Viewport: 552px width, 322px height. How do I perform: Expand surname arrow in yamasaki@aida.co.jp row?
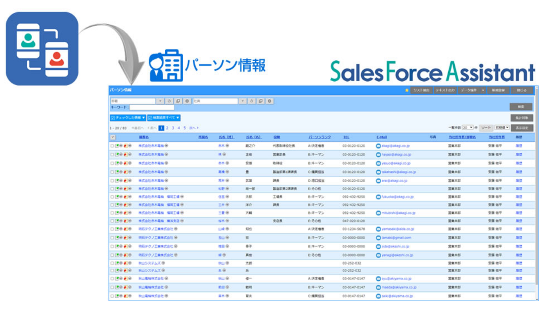point(227,229)
